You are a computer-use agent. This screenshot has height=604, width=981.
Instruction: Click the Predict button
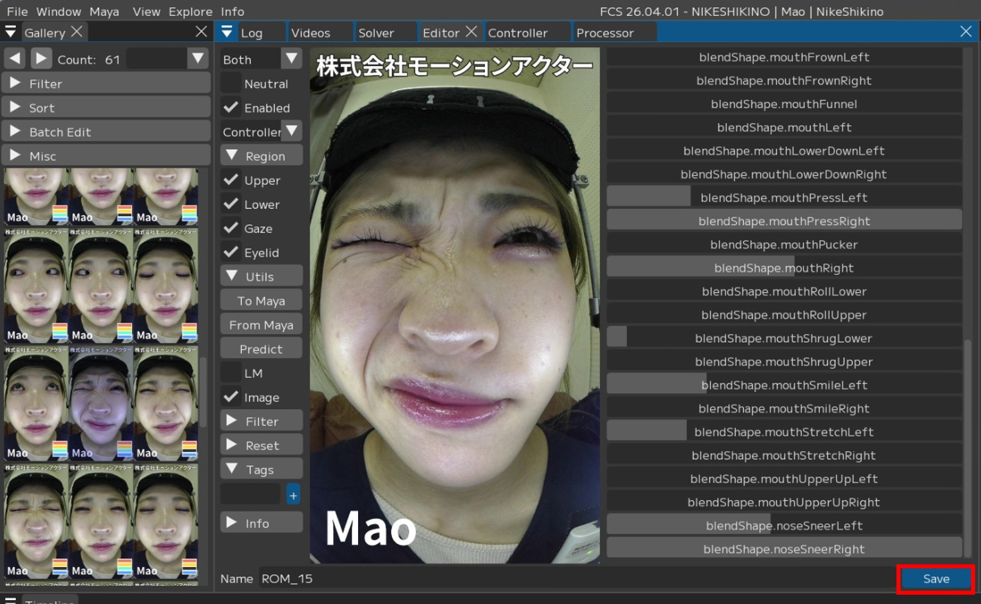point(261,349)
